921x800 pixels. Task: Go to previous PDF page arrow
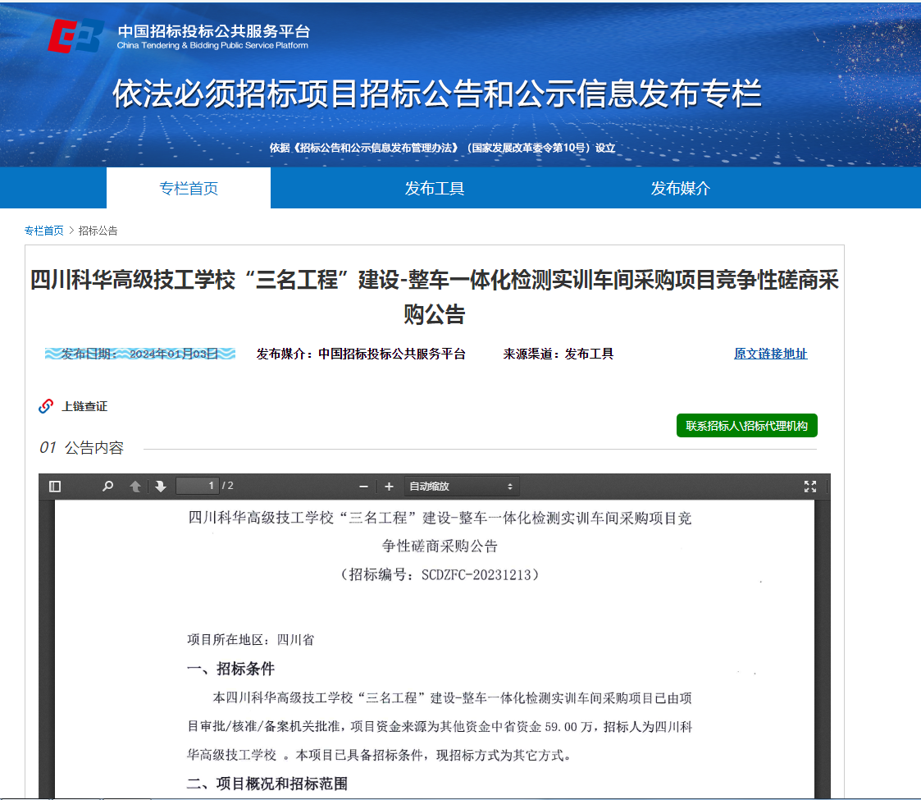(x=135, y=486)
